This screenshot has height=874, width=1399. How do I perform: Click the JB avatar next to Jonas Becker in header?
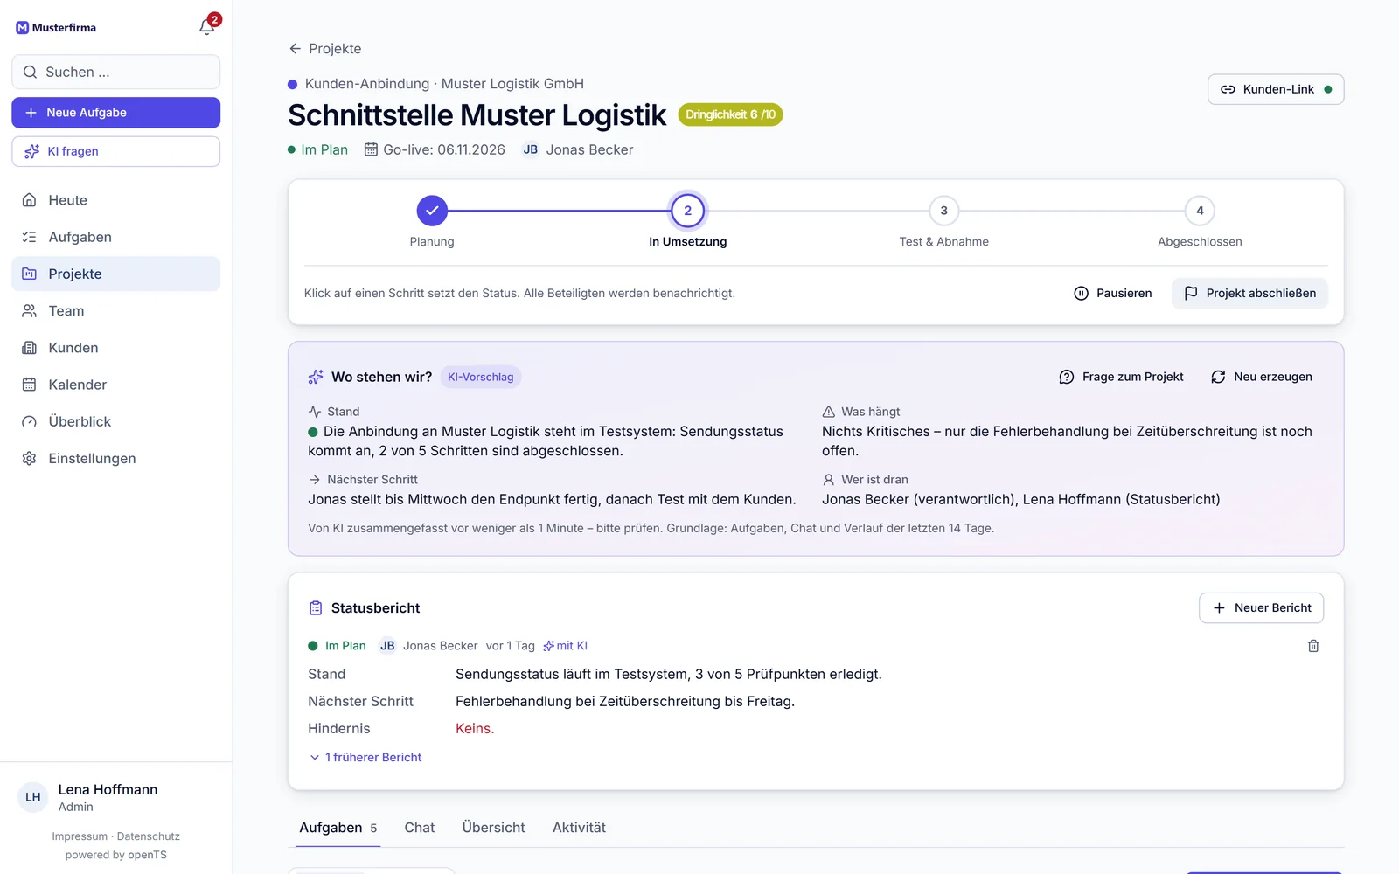[531, 149]
